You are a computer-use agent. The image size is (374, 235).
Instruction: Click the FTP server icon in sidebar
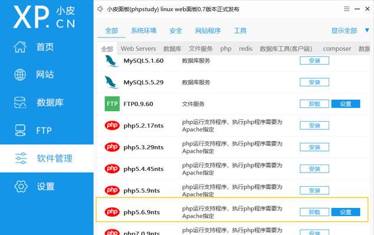20,130
